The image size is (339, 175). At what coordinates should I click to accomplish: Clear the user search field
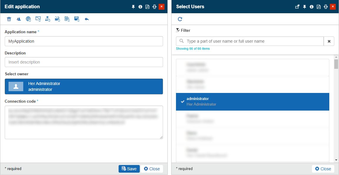pos(329,41)
